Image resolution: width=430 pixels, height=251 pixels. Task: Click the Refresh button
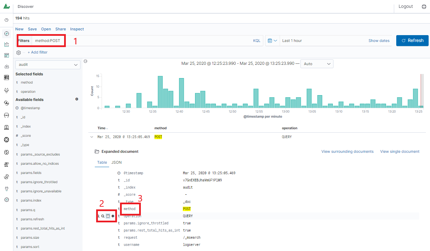[x=412, y=41]
